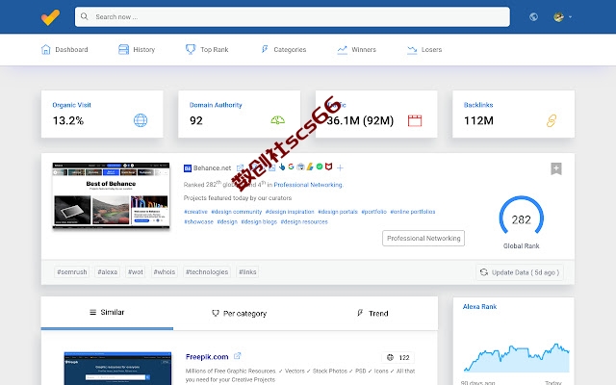Click the red McAfee shield icon
This screenshot has height=385, width=616.
coord(329,167)
